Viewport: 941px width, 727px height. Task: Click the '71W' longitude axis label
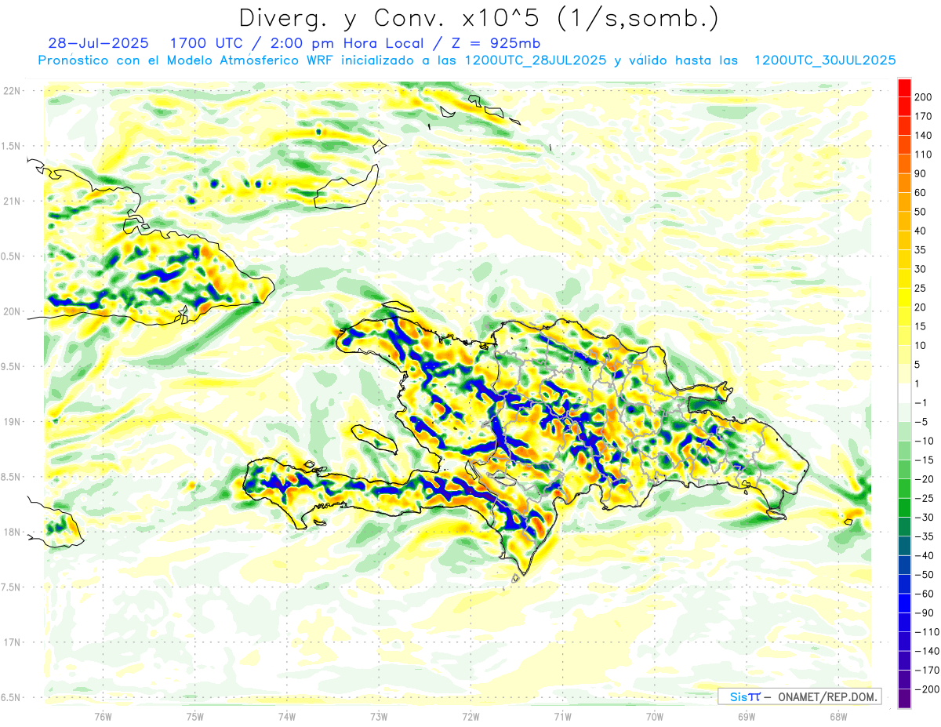click(562, 715)
